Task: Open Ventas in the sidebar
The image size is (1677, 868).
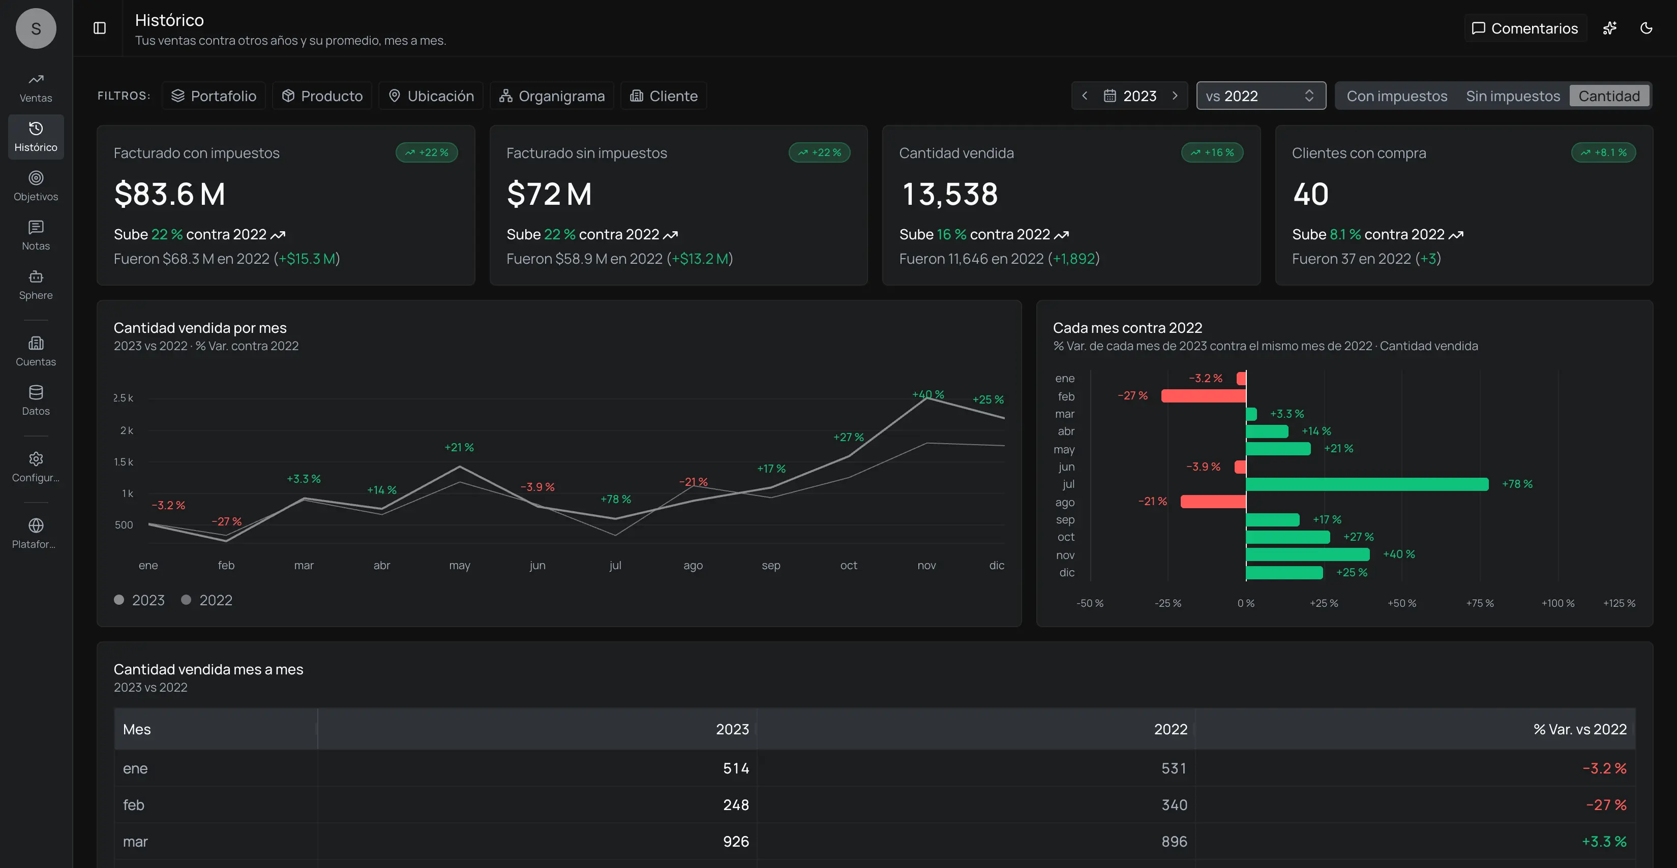Action: click(x=36, y=88)
